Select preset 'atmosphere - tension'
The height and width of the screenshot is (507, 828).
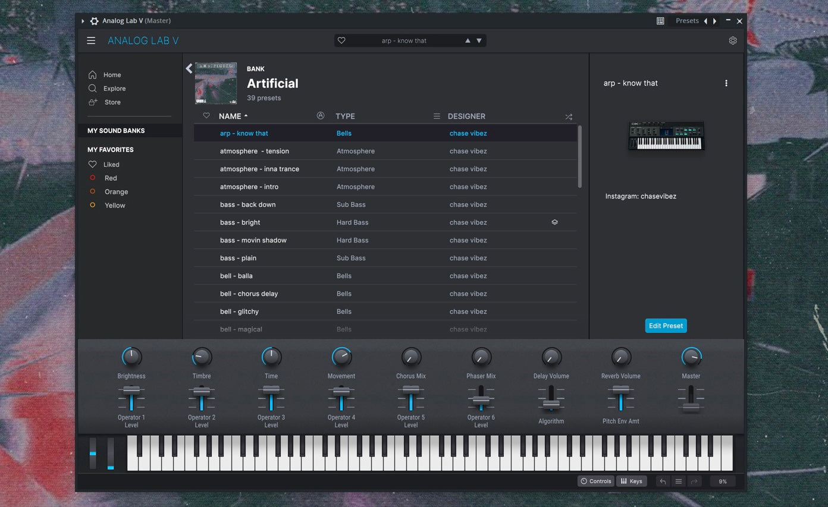tap(385, 151)
